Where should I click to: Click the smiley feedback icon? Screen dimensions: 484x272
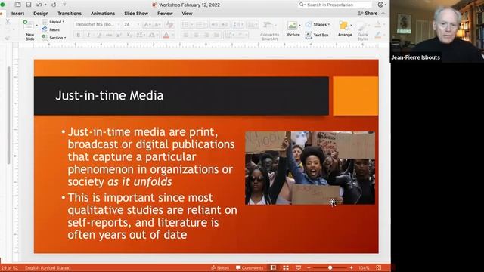coord(381,5)
